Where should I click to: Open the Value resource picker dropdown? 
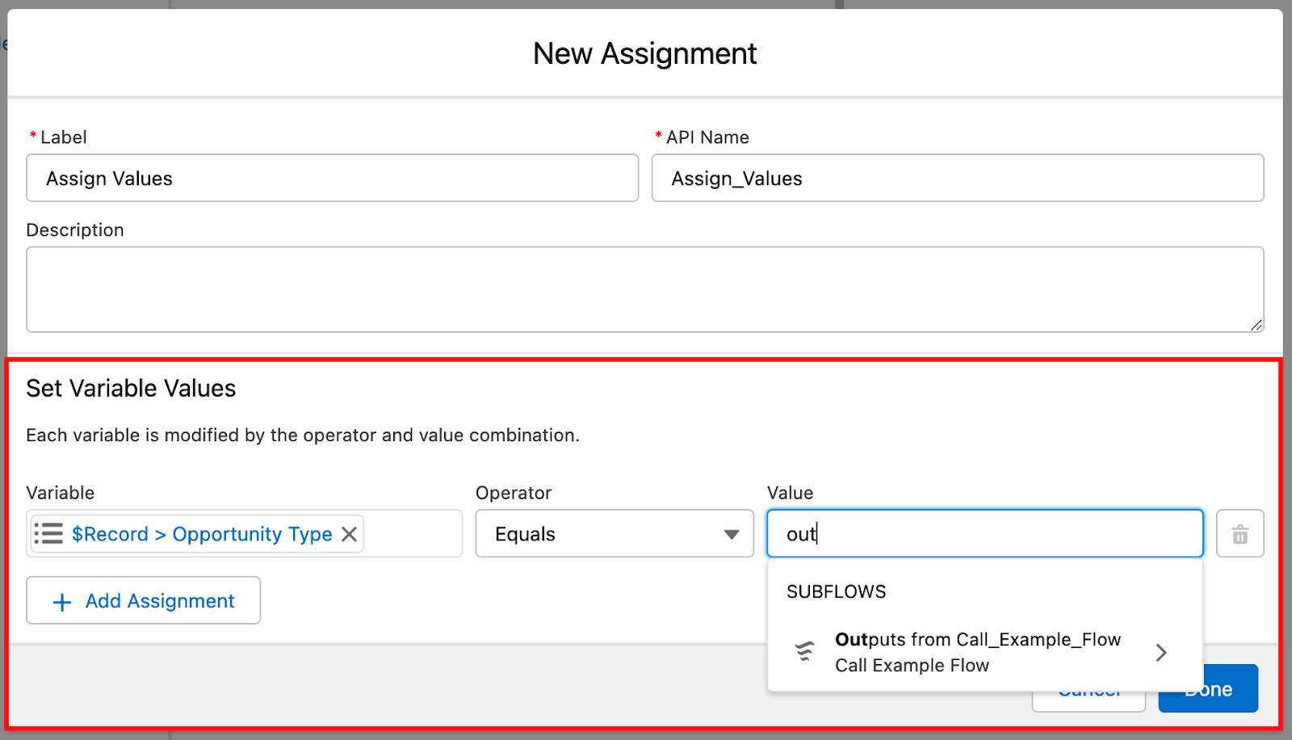tap(984, 534)
